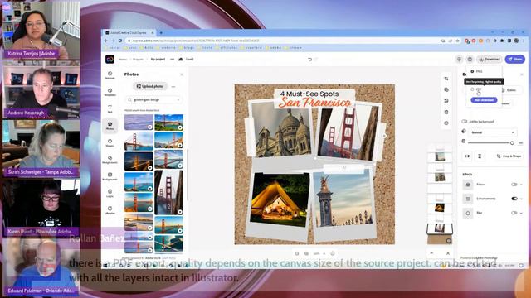Open the Normal blend mode dropdown
This screenshot has width=531, height=298.
pyautogui.click(x=492, y=132)
